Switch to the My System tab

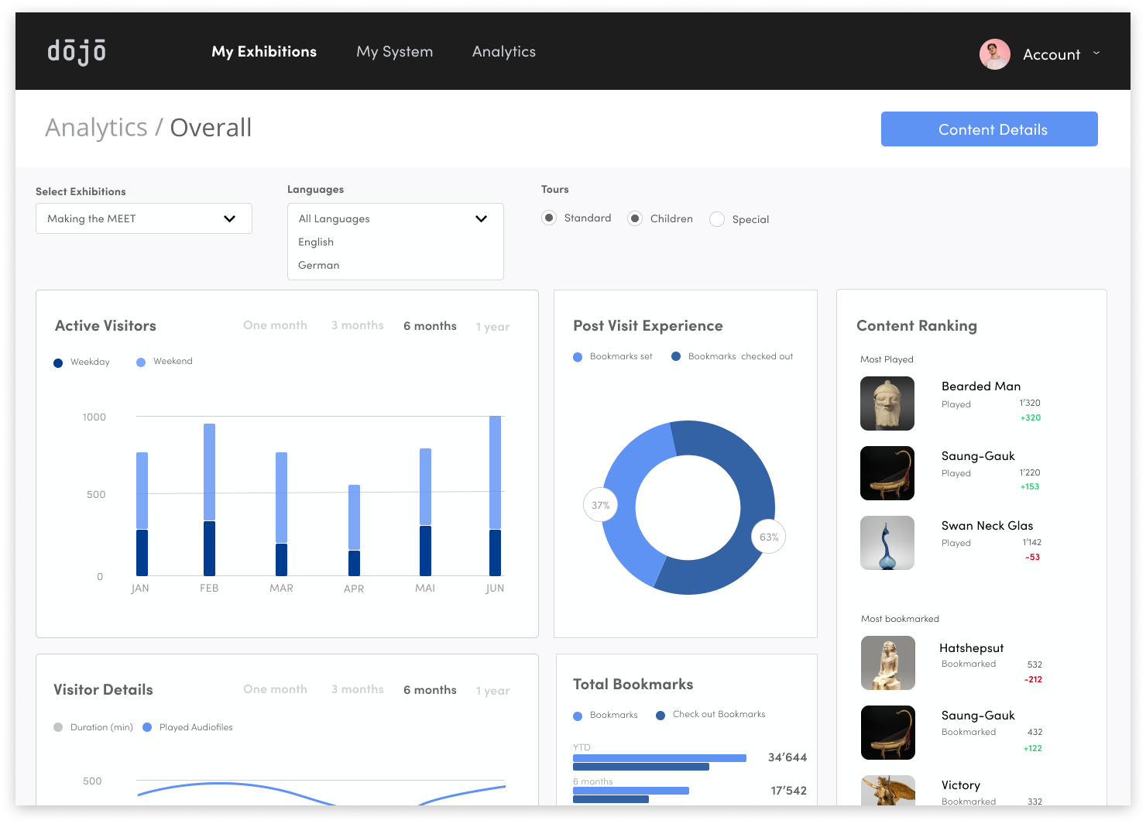coord(395,52)
